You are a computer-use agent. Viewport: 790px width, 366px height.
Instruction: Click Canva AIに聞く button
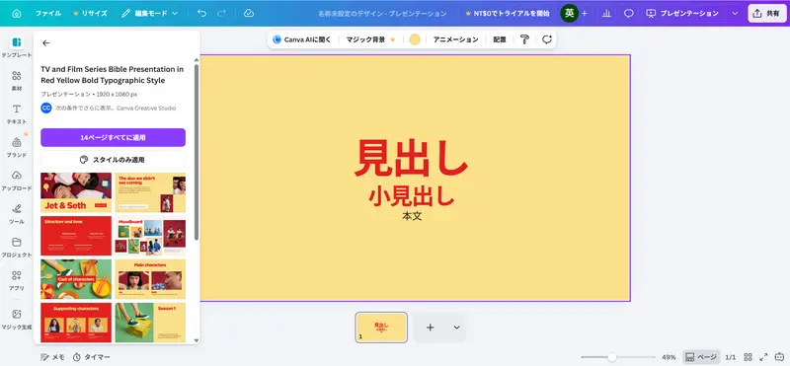click(x=302, y=39)
